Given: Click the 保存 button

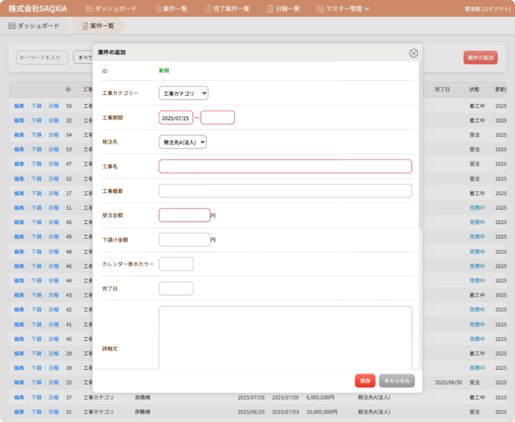Looking at the screenshot, I should pos(365,380).
